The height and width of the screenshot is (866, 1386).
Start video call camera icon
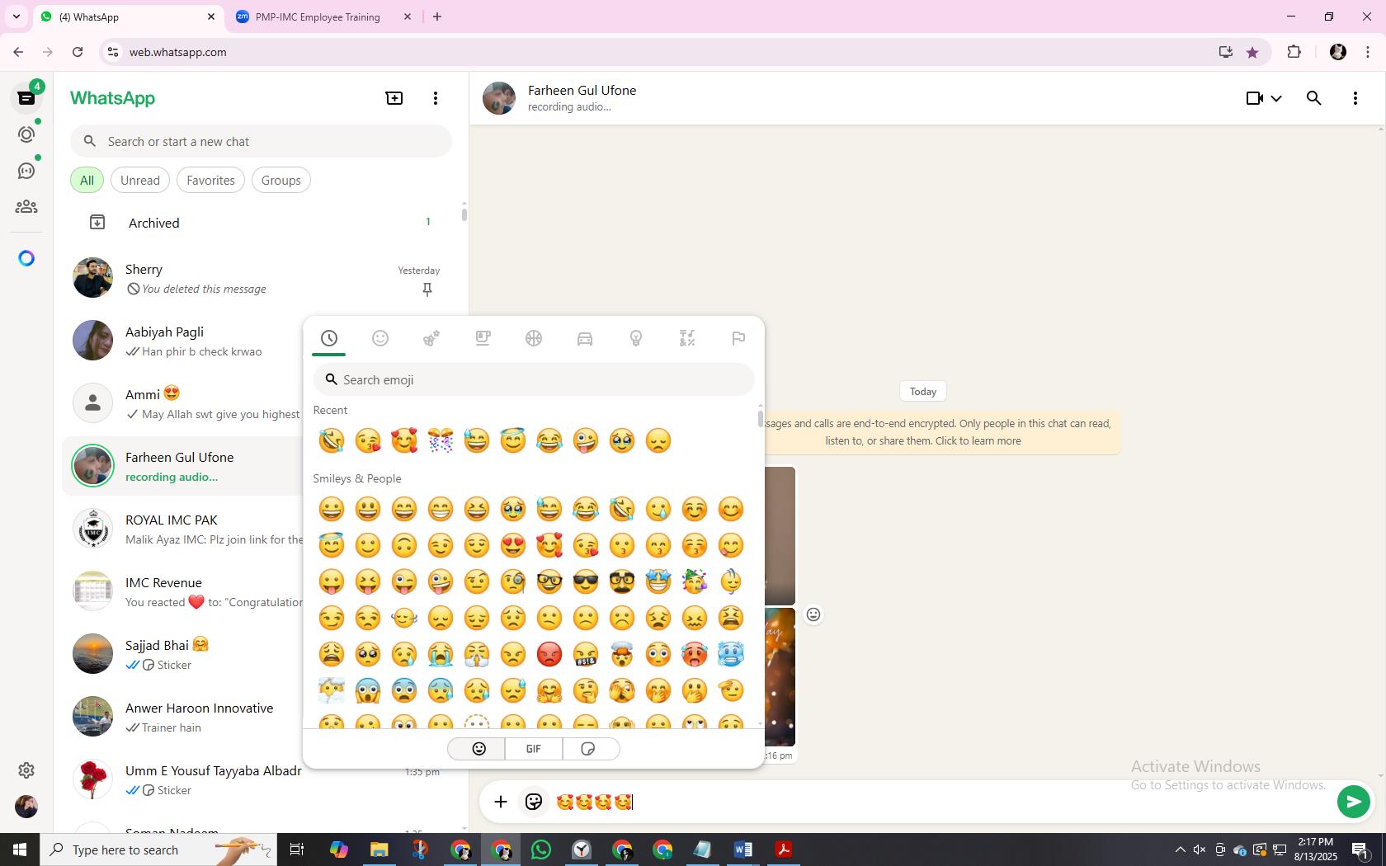pos(1254,98)
